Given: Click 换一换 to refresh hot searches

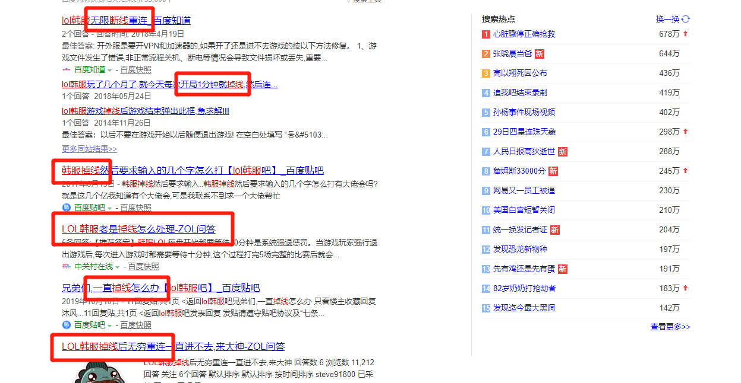Looking at the screenshot, I should point(667,19).
